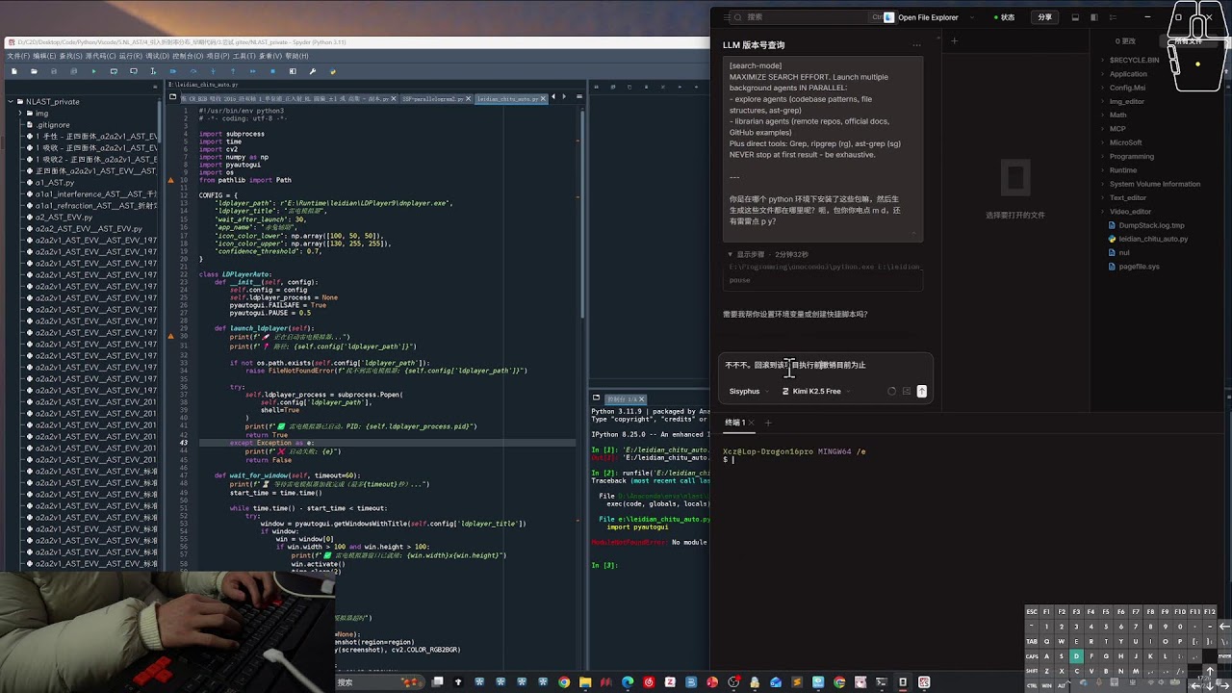Open Spyder preferences wrench icon
The width and height of the screenshot is (1232, 693).
tap(313, 71)
